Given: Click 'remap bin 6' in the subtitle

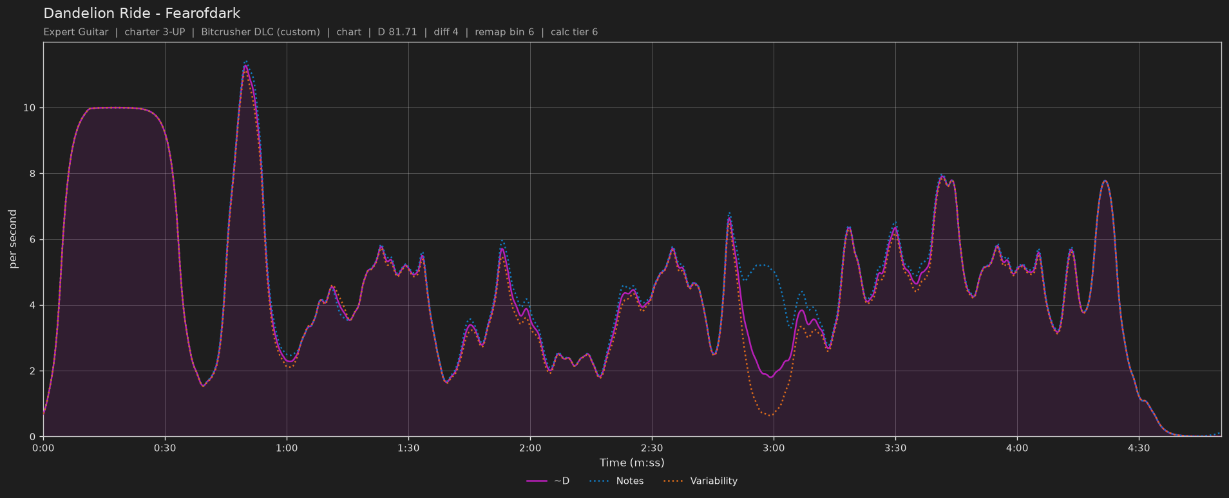Looking at the screenshot, I should pyautogui.click(x=504, y=32).
